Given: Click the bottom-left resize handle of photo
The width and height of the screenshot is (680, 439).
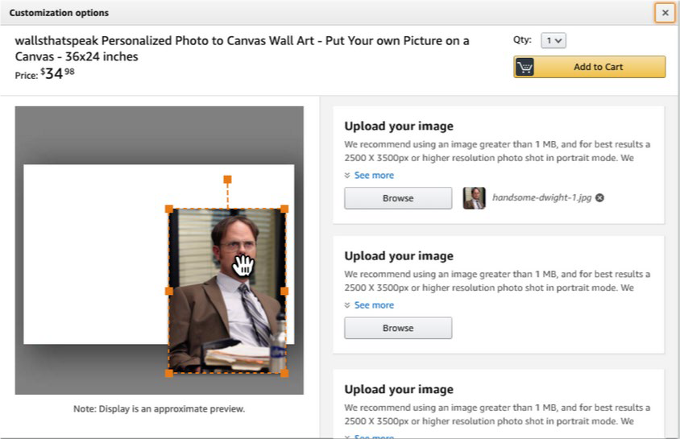Looking at the screenshot, I should coord(169,373).
